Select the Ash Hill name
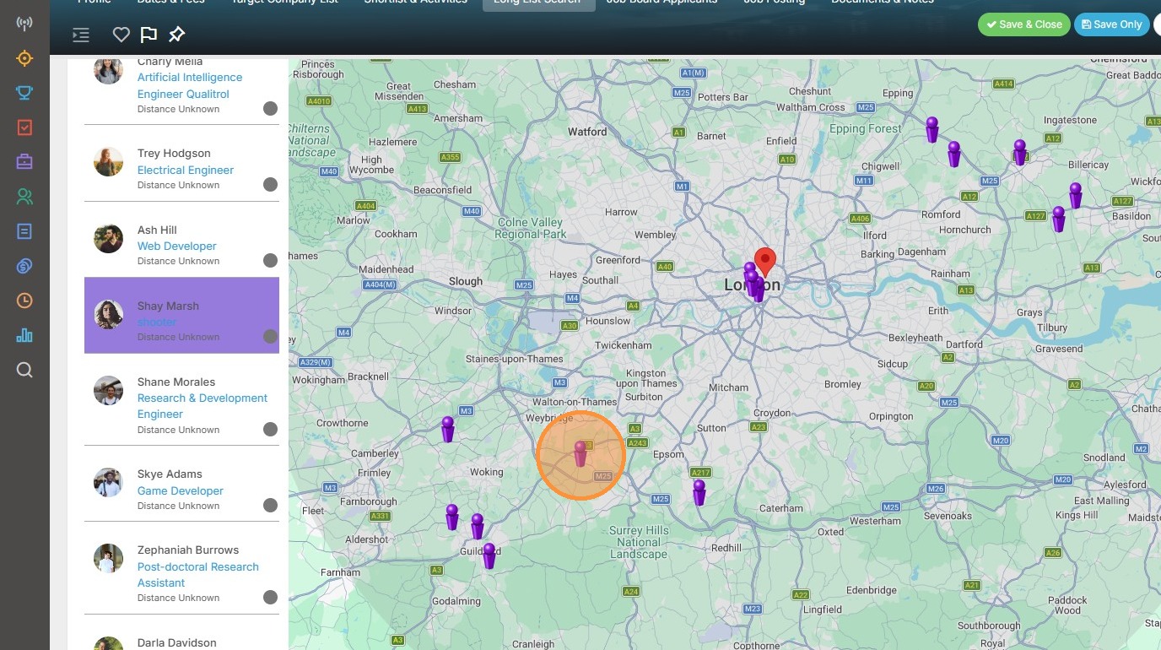The height and width of the screenshot is (650, 1161). pyautogui.click(x=157, y=230)
